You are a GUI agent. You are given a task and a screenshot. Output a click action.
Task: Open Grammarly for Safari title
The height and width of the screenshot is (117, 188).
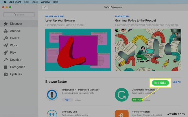[x=143, y=90]
